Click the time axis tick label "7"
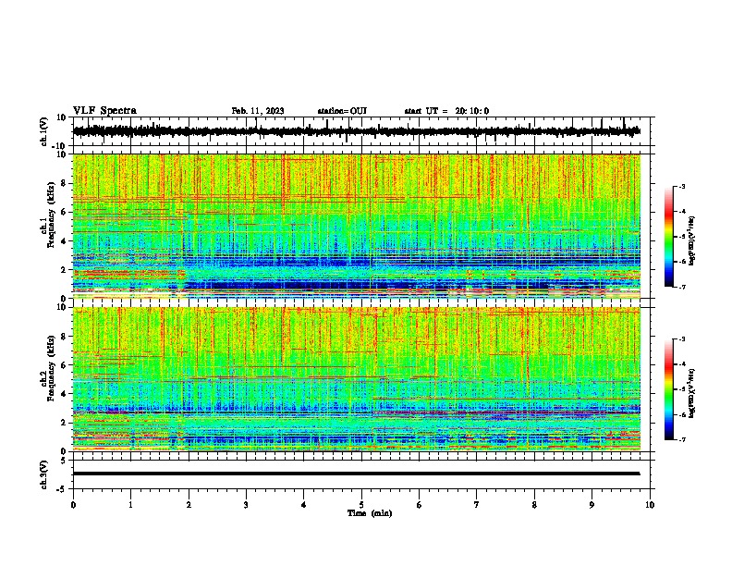732x566 pixels. tap(477, 505)
